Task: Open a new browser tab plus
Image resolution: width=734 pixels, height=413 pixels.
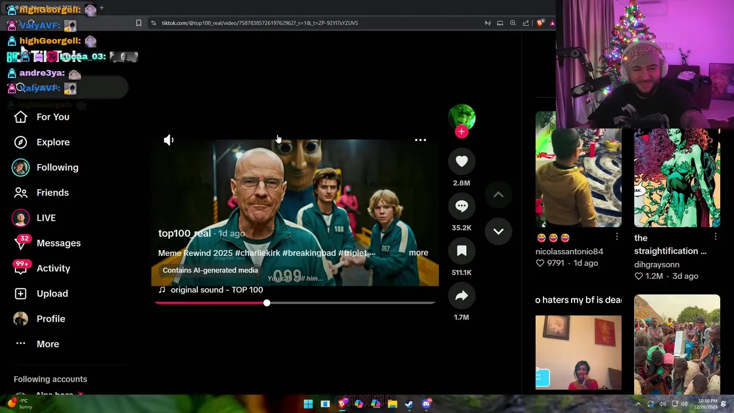Action: tap(101, 8)
